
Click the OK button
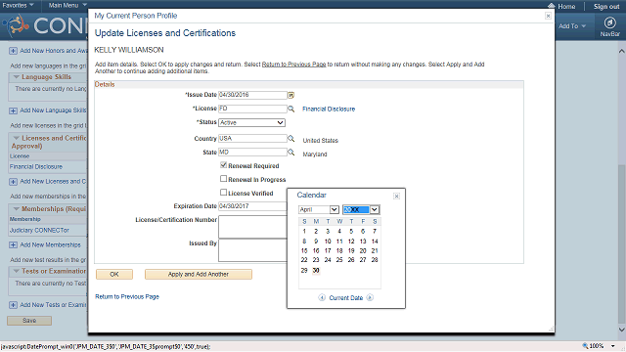tap(114, 274)
